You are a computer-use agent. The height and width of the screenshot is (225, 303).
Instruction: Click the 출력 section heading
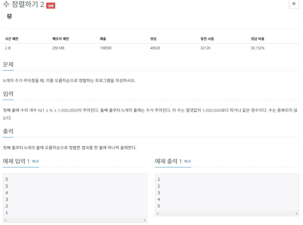coord(8,131)
